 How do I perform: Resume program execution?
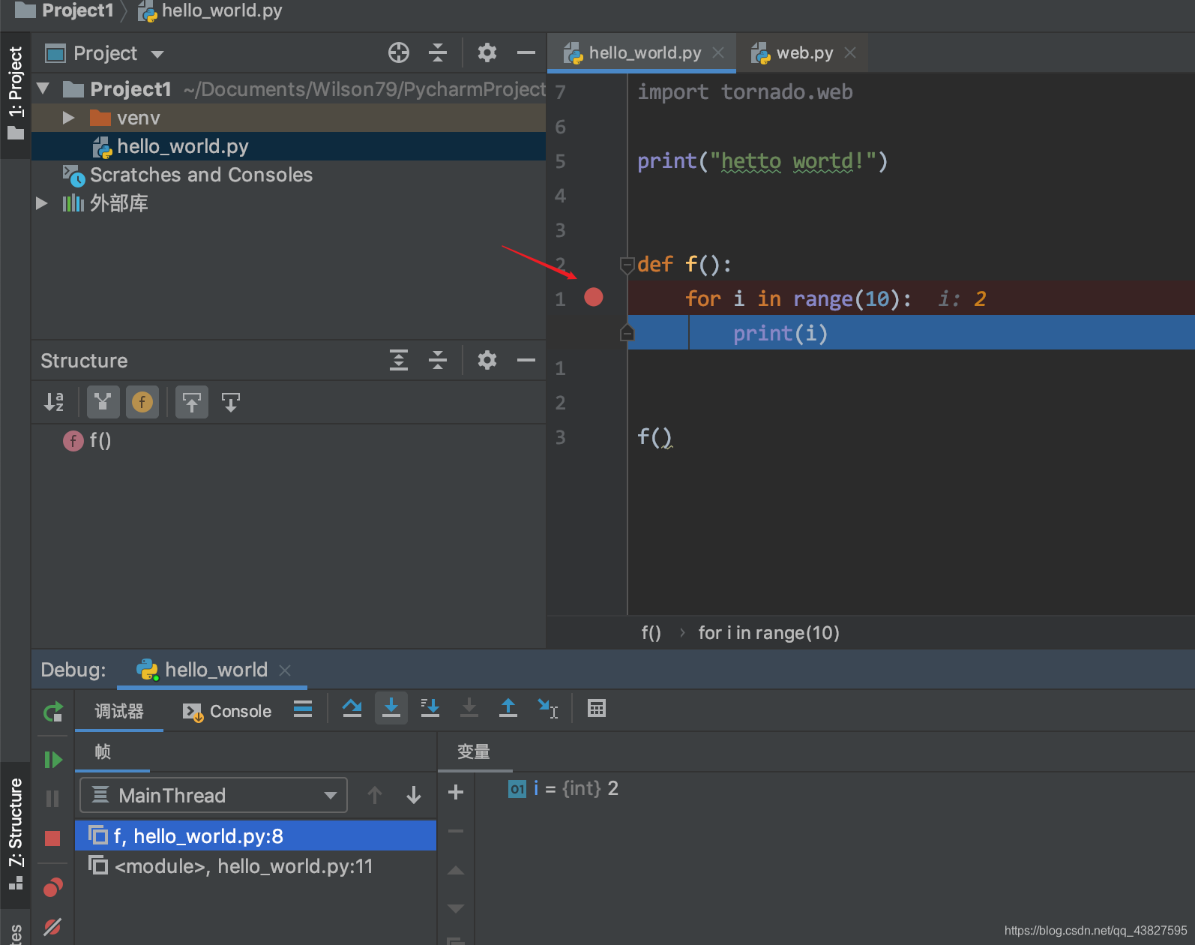[x=52, y=760]
